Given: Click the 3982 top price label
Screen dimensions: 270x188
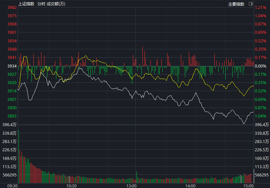Looking at the screenshot, I should coord(12,8).
